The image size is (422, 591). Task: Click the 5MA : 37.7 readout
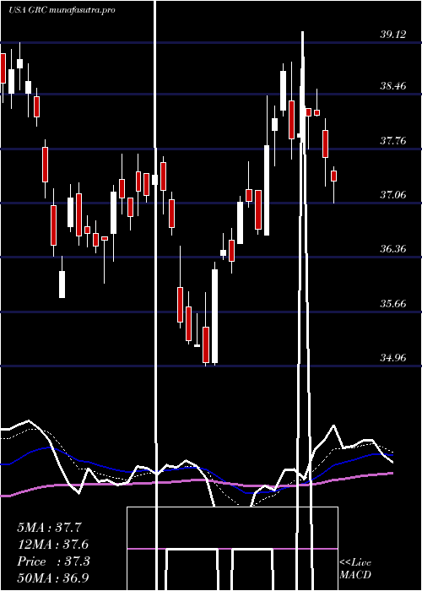point(49,528)
